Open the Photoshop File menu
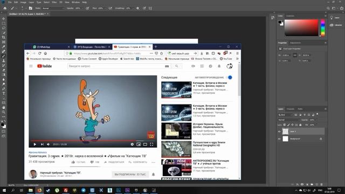Viewport: 345px width, 194px height. pyautogui.click(x=10, y=2)
